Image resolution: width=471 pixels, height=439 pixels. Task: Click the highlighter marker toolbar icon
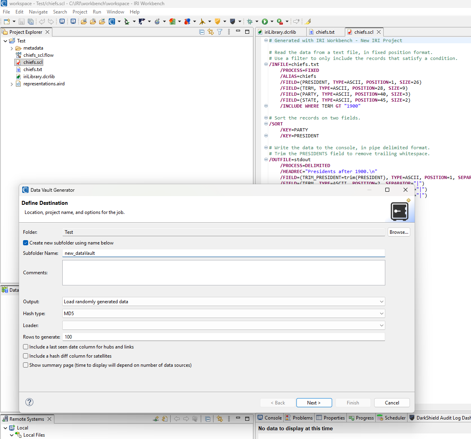pos(308,21)
